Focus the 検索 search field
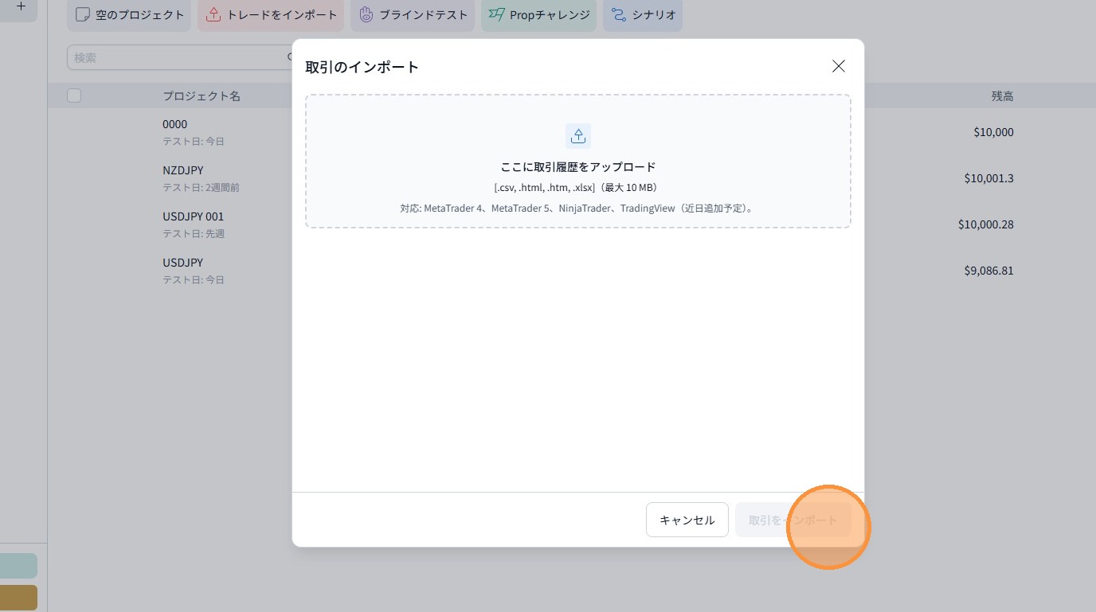This screenshot has height=612, width=1096. coord(183,57)
